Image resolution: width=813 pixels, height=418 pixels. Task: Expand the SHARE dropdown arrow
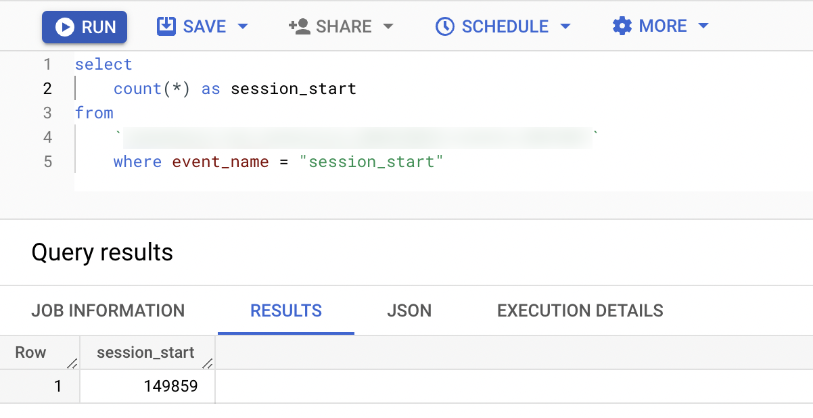tap(388, 26)
